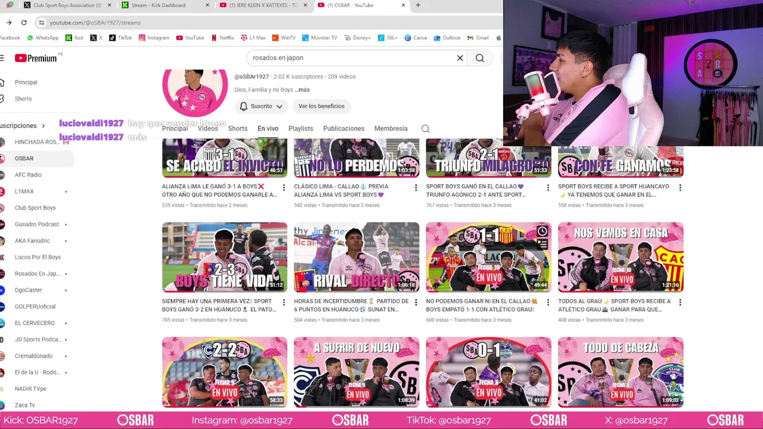Open the Movistar TV bookmark
Viewport: 763px width, 429px height.
coord(319,38)
